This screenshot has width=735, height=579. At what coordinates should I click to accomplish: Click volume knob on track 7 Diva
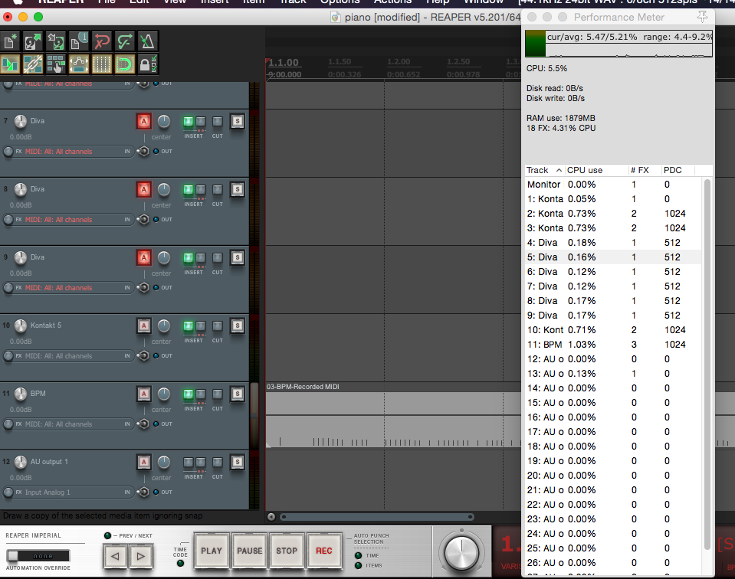pos(21,121)
